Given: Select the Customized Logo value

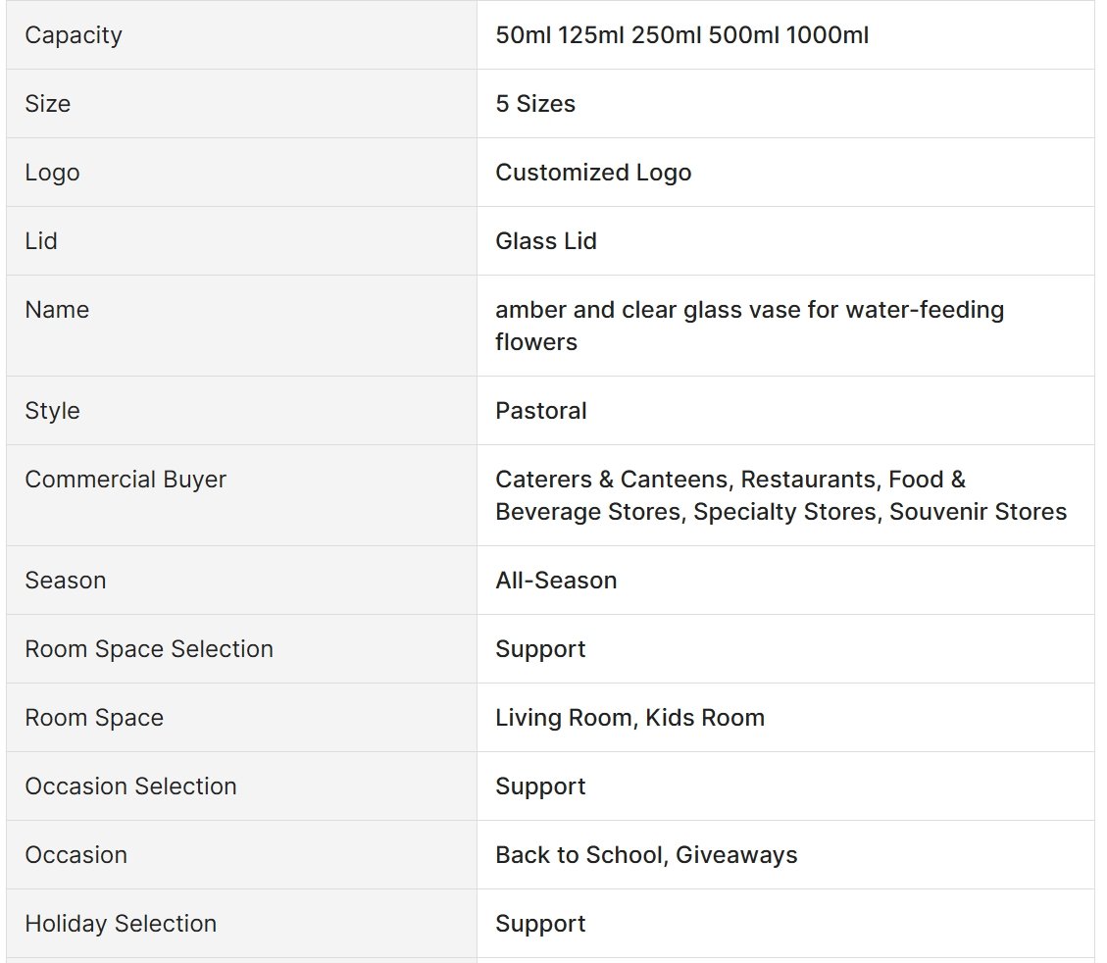Looking at the screenshot, I should pyautogui.click(x=593, y=173).
